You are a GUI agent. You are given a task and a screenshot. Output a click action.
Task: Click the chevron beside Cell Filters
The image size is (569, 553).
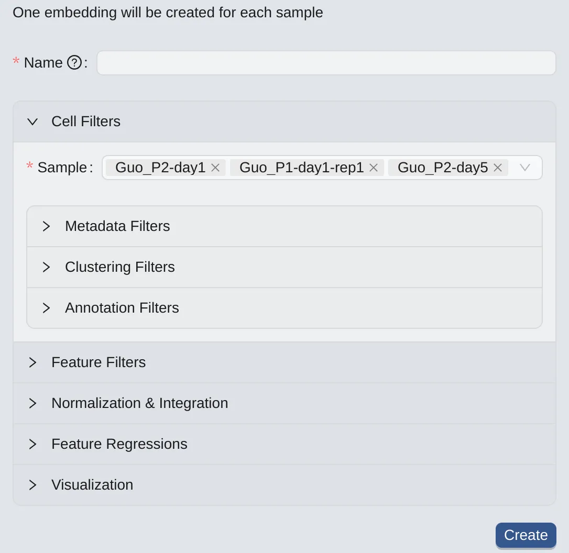32,121
